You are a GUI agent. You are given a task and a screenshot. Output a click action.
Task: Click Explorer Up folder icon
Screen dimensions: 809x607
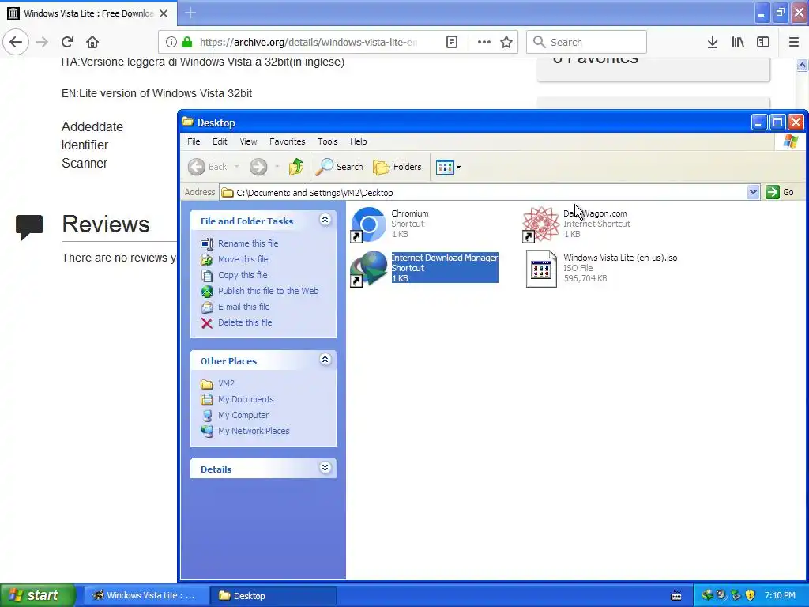(296, 167)
